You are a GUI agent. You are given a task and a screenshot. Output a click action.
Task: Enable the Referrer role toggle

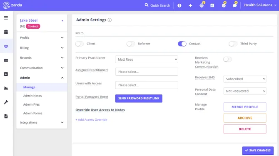click(x=131, y=44)
